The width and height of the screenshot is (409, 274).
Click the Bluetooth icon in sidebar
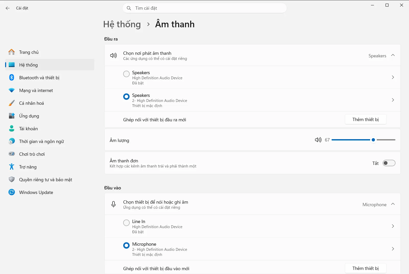(x=12, y=77)
